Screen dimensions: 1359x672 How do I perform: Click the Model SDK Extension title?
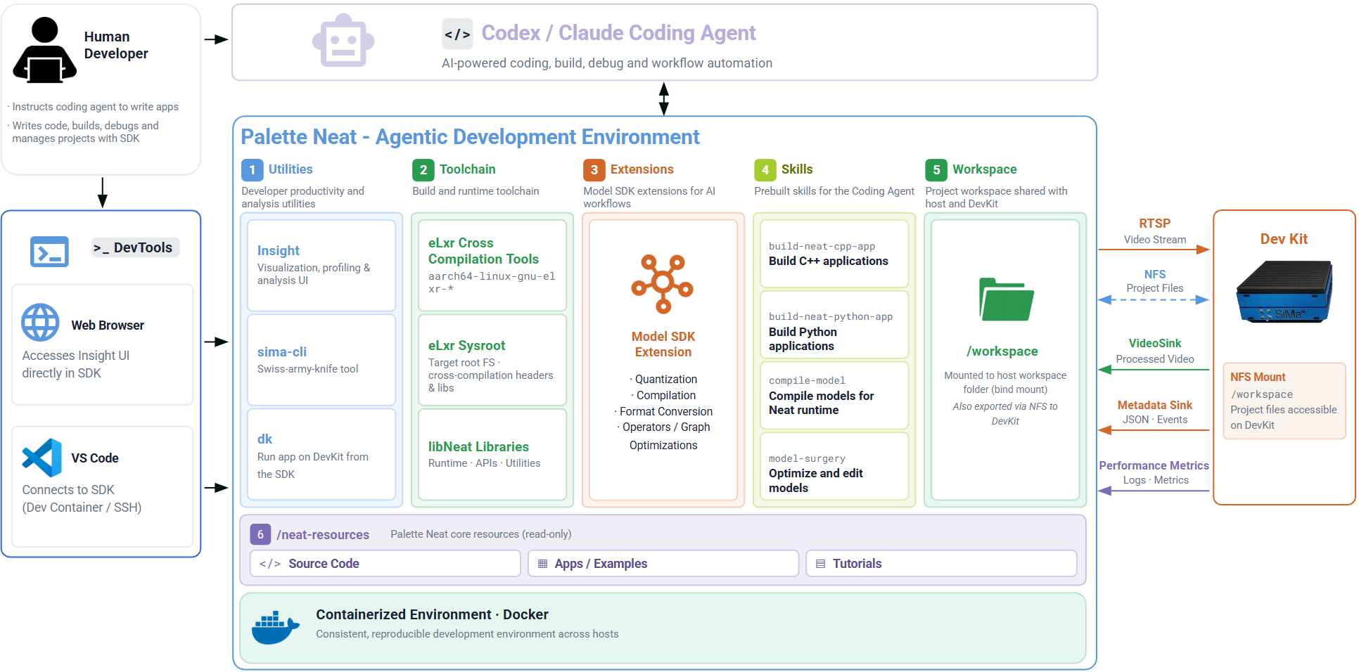point(663,344)
